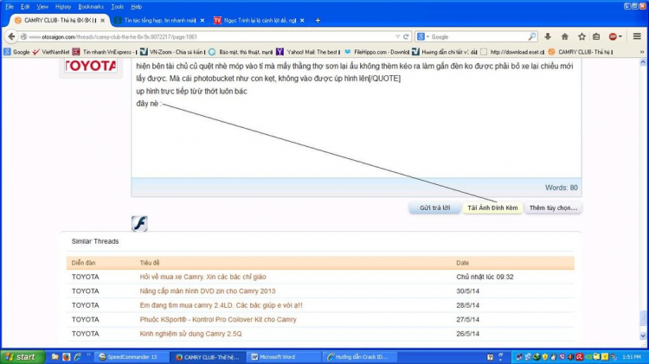The height and width of the screenshot is (364, 649).
Task: Go to the Home page icon
Action: coord(564,36)
